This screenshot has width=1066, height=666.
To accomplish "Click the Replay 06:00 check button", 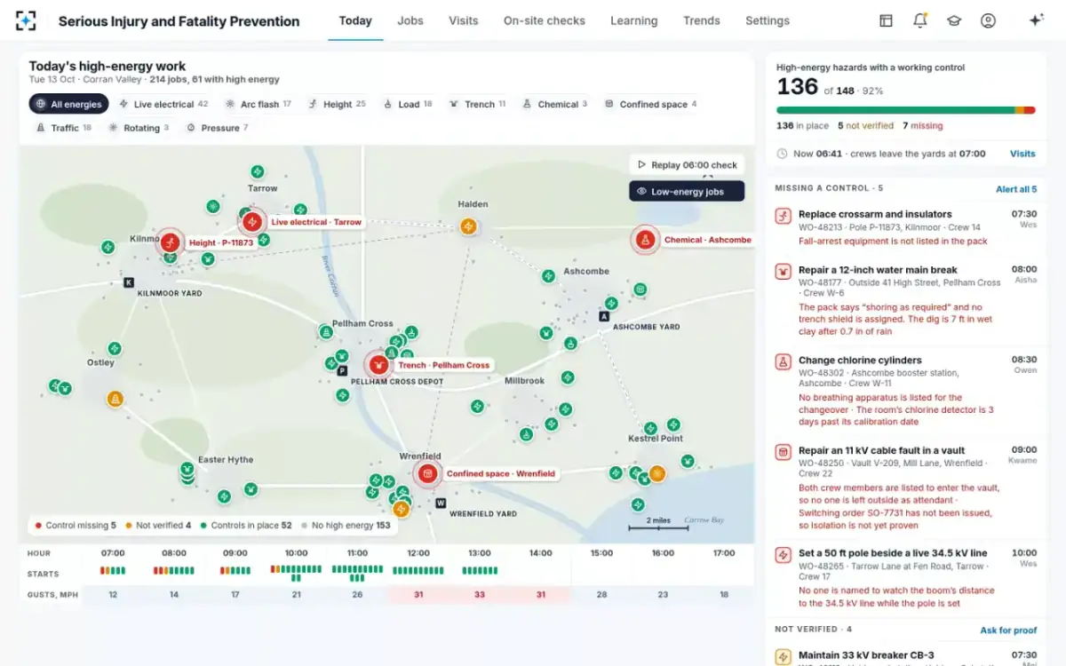I will click(x=687, y=165).
